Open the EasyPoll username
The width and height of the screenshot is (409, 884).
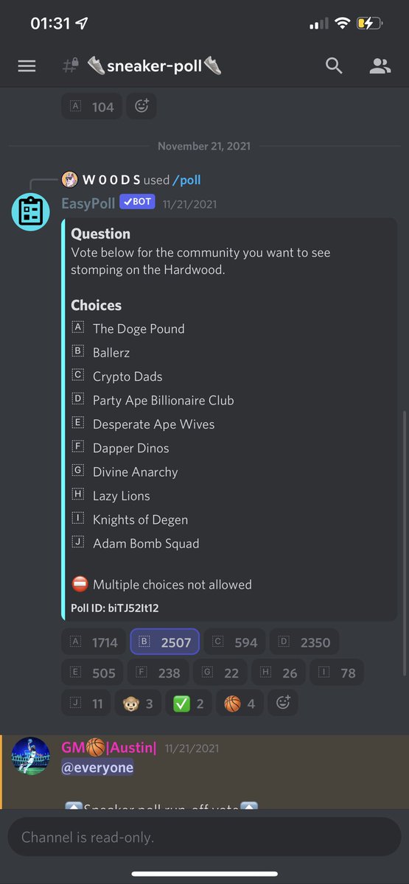click(x=88, y=203)
